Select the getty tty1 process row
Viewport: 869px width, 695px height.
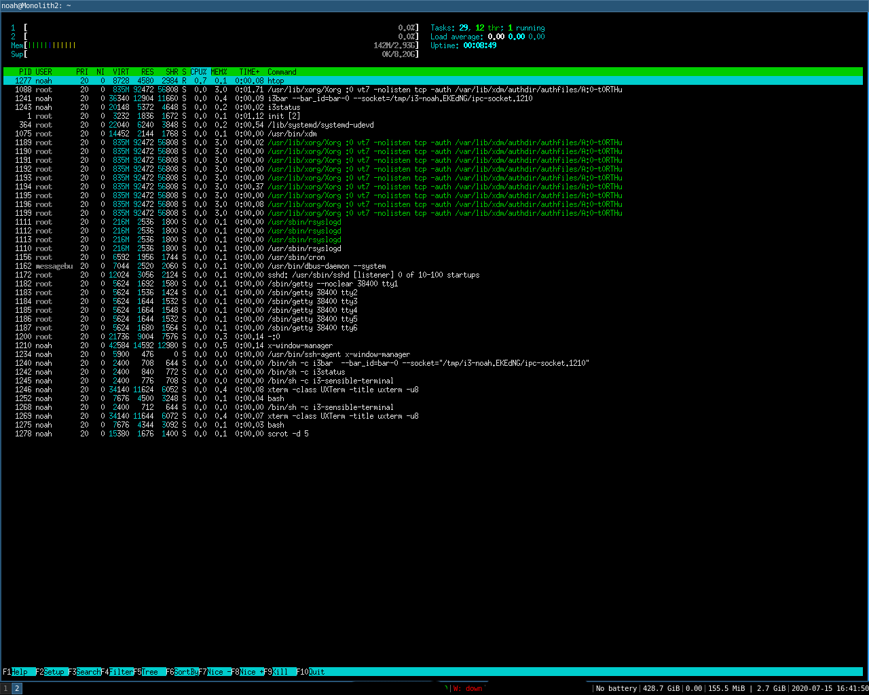433,284
